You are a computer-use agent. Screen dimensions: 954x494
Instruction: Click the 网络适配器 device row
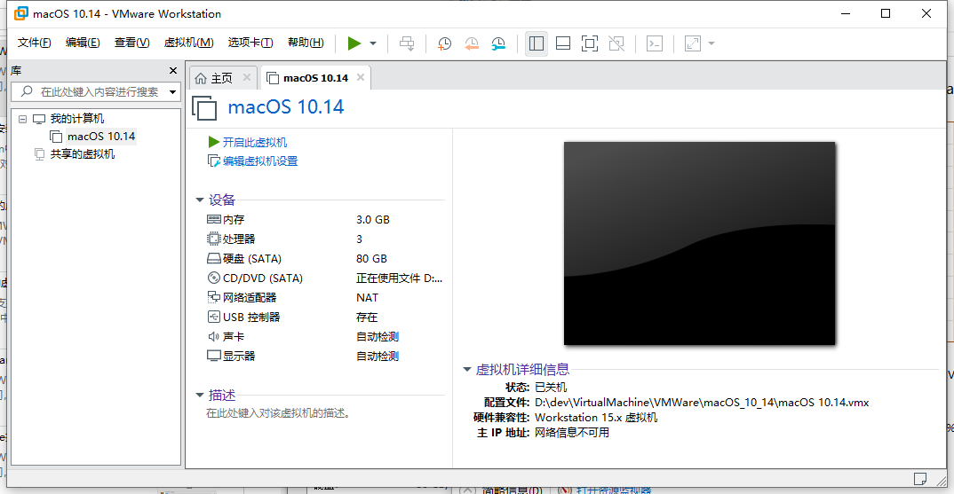pos(325,297)
